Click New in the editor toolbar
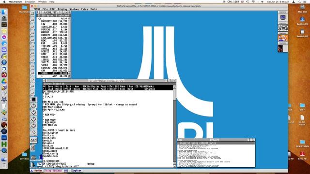Image resolution: width=310 pixels, height=174 pixels. pyautogui.click(x=77, y=87)
